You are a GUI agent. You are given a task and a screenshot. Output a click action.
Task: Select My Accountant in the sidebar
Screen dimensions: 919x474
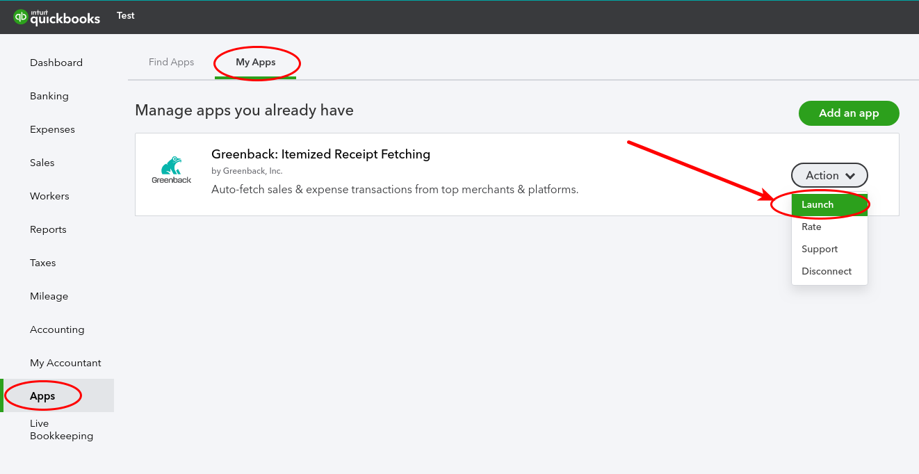(x=65, y=363)
